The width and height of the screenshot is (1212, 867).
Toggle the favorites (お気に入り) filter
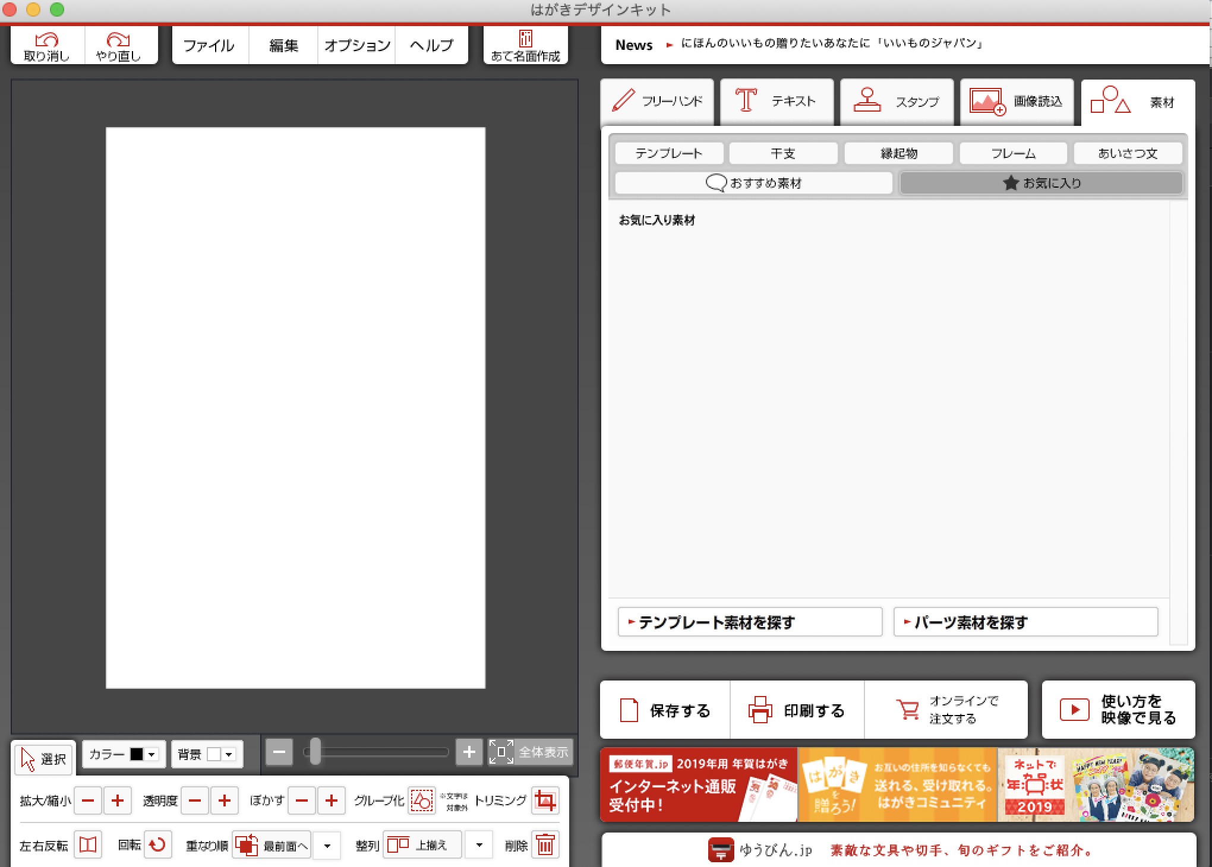click(x=1041, y=183)
